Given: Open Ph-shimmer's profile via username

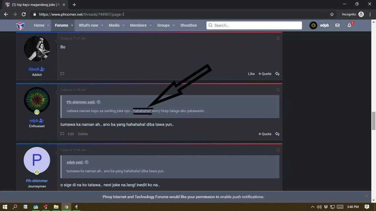Looking at the screenshot, I should tap(37, 181).
